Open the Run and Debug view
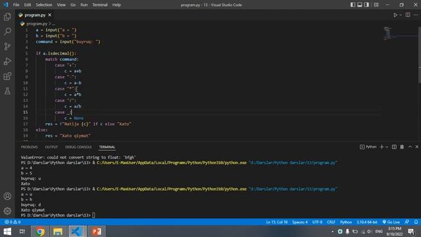Viewport: 421px width, 237px height. click(x=7, y=61)
